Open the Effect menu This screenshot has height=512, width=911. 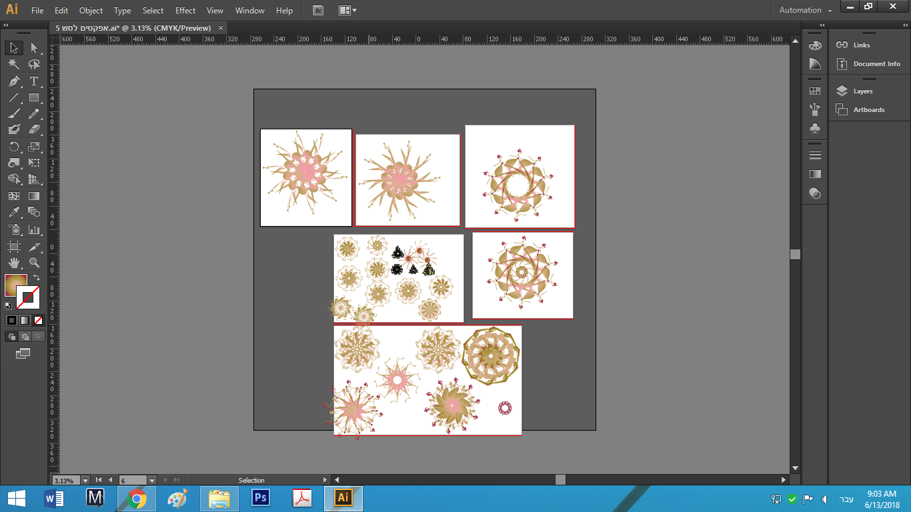pyautogui.click(x=185, y=11)
